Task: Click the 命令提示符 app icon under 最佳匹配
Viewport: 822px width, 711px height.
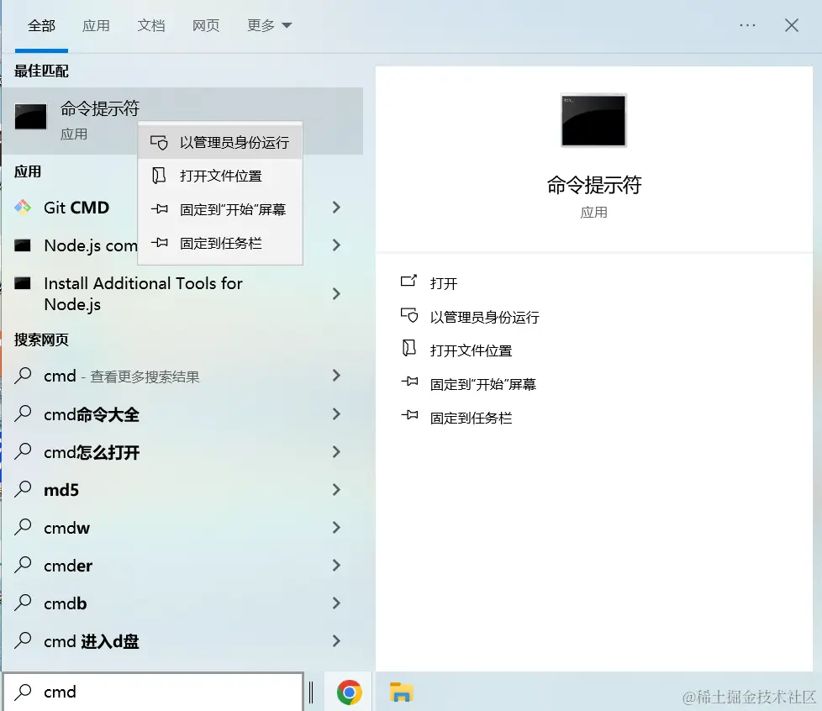Action: click(30, 117)
